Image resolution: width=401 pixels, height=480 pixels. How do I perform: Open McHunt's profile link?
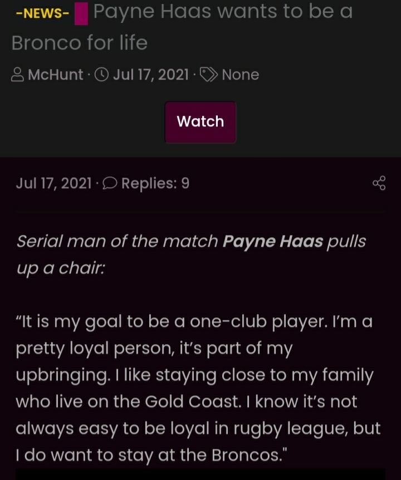tap(55, 75)
